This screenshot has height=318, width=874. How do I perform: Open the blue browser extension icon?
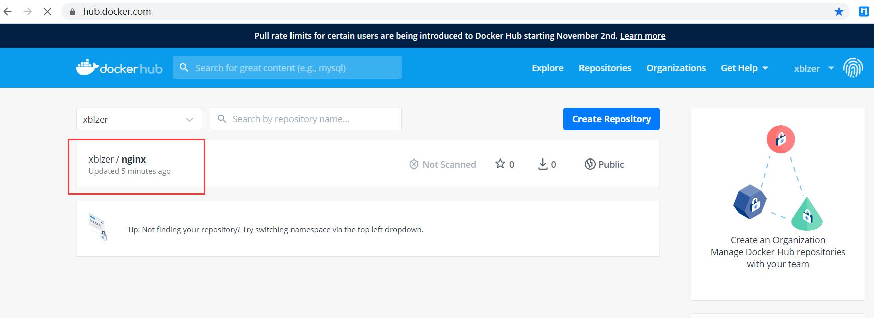864,11
